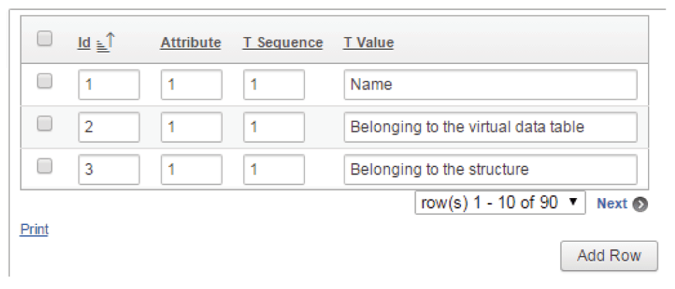Focus the Belonging to the virtual data table field
The width and height of the screenshot is (675, 289).
click(490, 127)
